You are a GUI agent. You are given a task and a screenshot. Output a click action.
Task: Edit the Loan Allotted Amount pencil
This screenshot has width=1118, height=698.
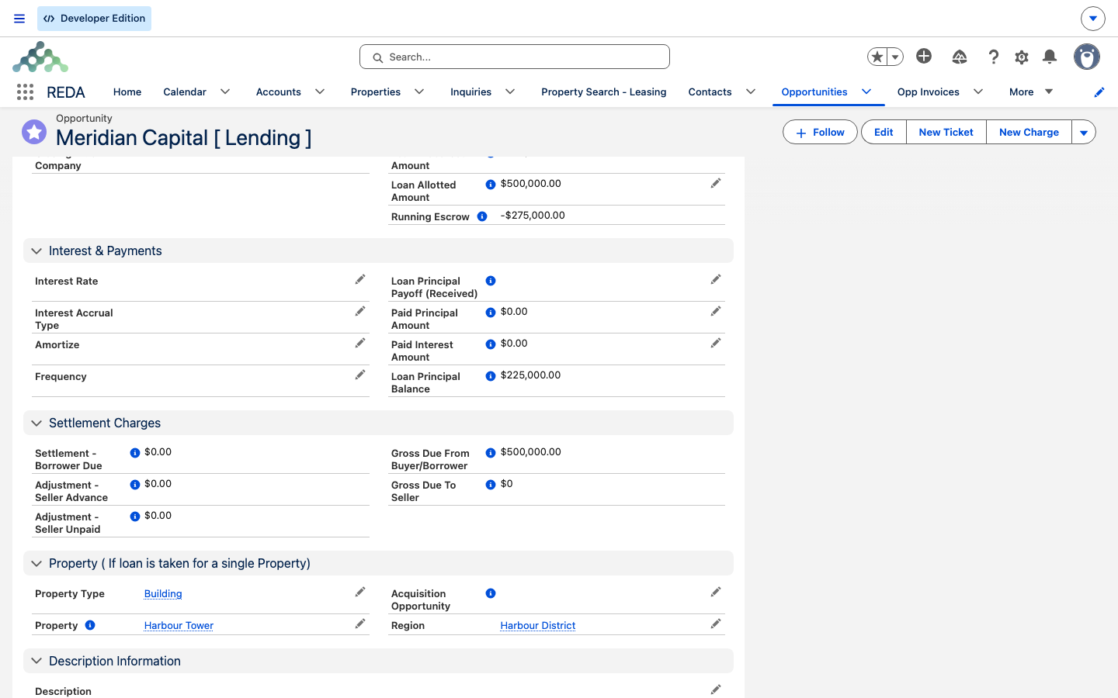click(x=716, y=183)
